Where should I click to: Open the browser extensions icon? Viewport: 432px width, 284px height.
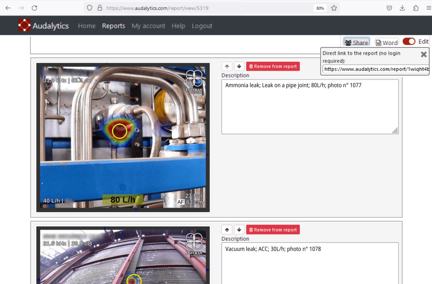point(416,8)
